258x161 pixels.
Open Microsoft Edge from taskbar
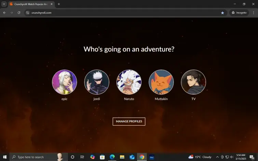pos(112,157)
